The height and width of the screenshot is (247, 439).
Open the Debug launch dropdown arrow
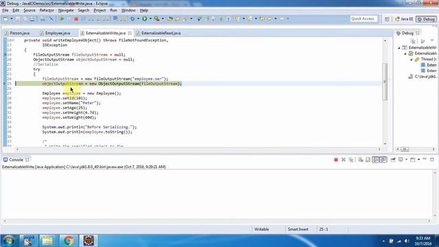click(138, 19)
